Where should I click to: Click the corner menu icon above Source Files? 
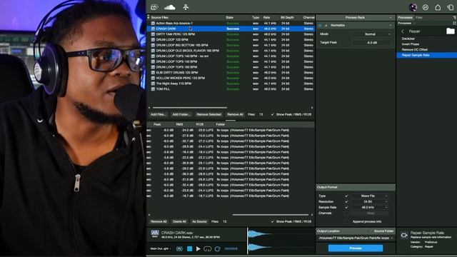(149, 17)
